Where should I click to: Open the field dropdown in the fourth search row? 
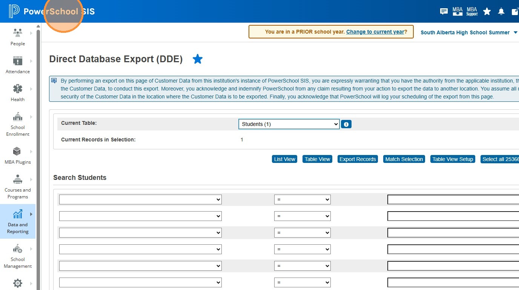point(140,249)
